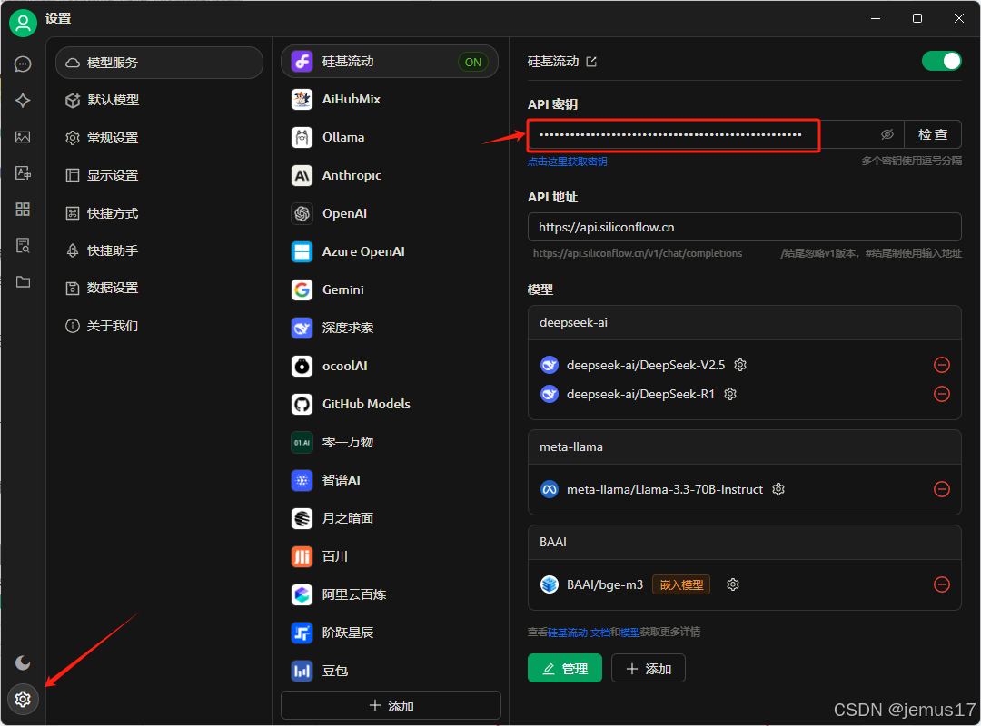981x726 pixels.
Task: Open 关于我们 settings section
Action: [160, 326]
